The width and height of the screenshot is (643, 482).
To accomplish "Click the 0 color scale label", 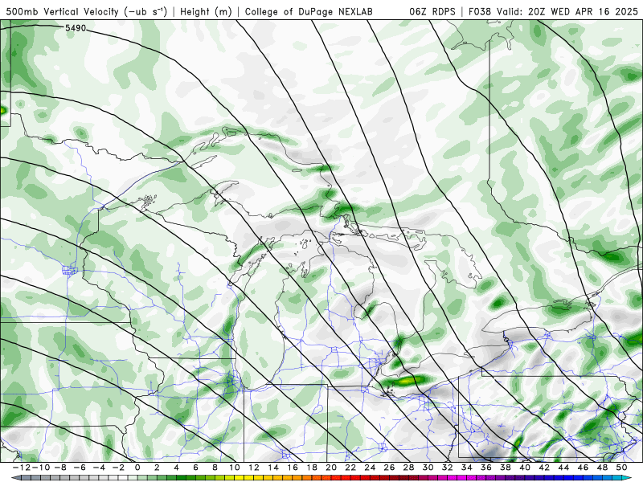I will point(137,468).
